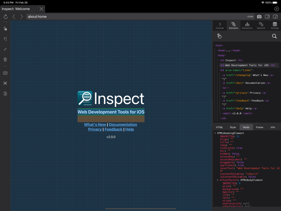Click the INSPECTID: 11 property row
Image resolution: width=281 pixels, height=211 pixels.
[230, 137]
